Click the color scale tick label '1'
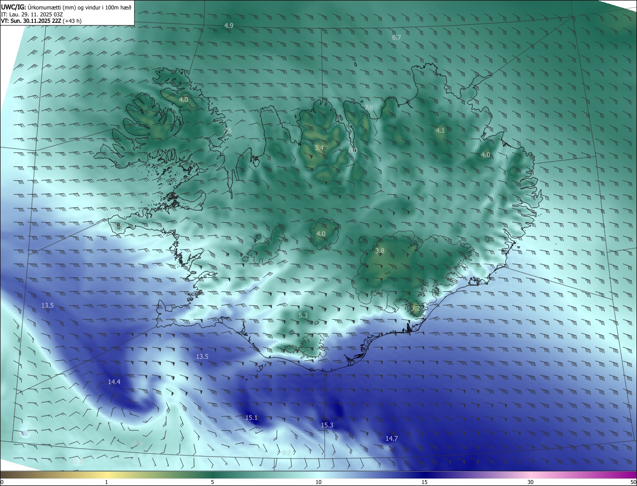 [107, 482]
